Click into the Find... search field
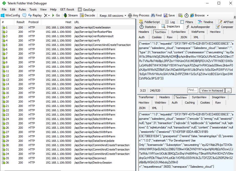Image resolution: width=236 pixels, height=171 pixels. [x=193, y=90]
